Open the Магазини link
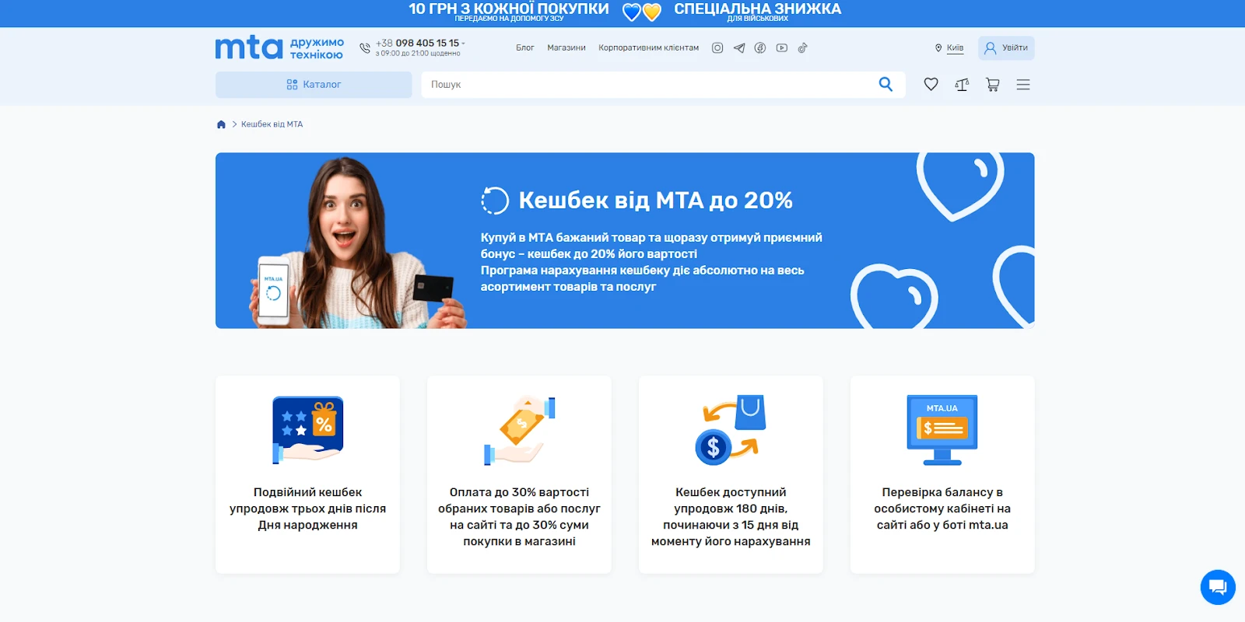The image size is (1245, 622). click(x=566, y=48)
